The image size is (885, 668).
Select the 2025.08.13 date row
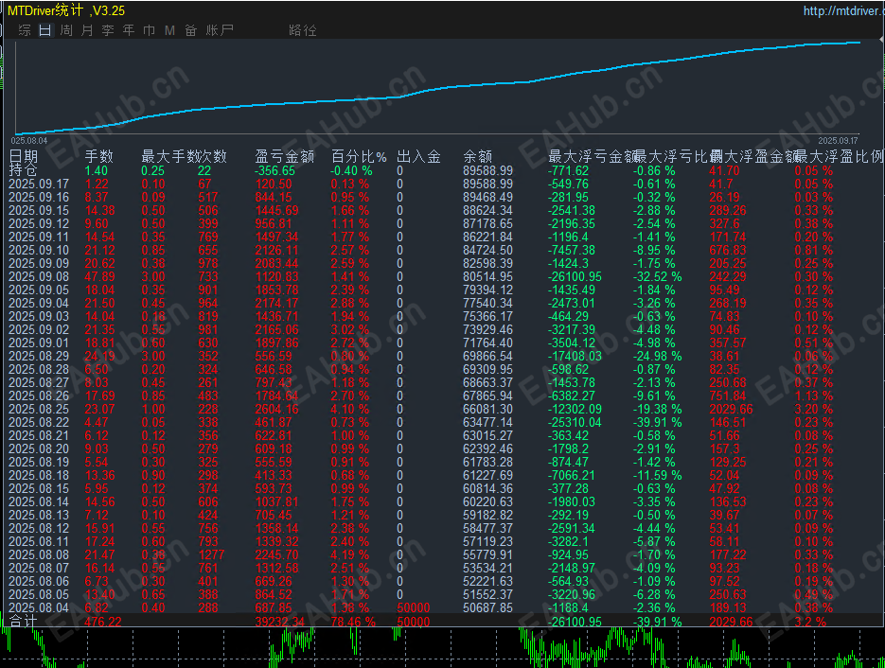click(39, 516)
